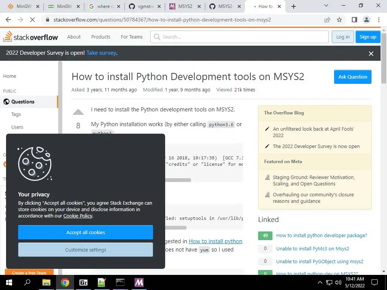This screenshot has height=290, width=387.
Task: Open the Cookie Policy link
Action: coord(78,216)
